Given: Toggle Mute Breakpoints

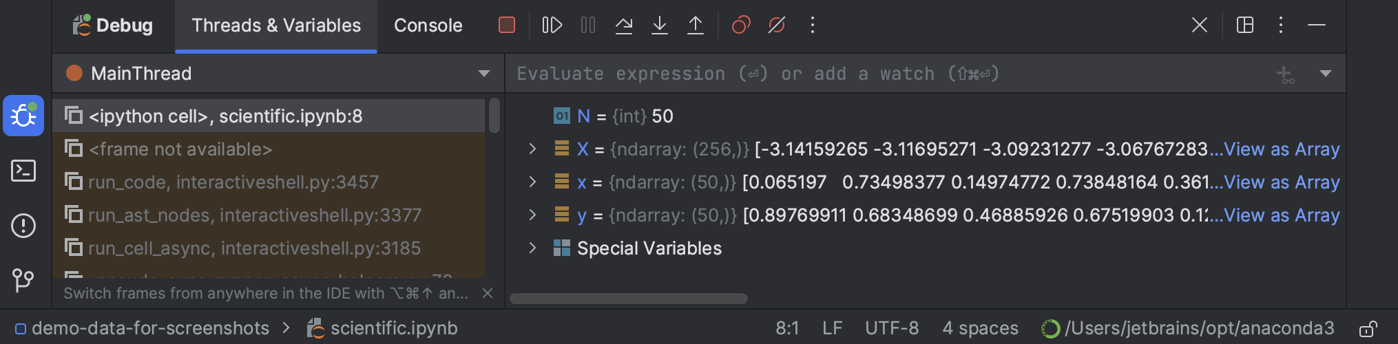Looking at the screenshot, I should click(777, 25).
